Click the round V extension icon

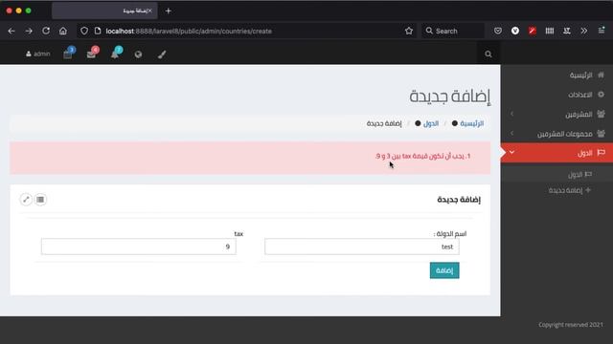point(515,31)
